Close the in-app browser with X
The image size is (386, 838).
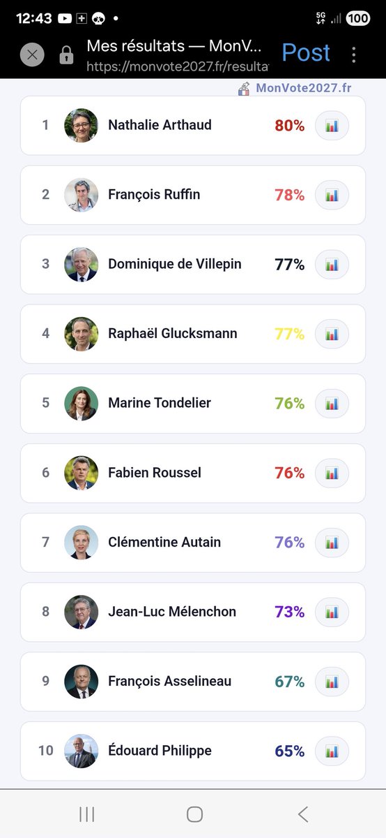pos(32,54)
